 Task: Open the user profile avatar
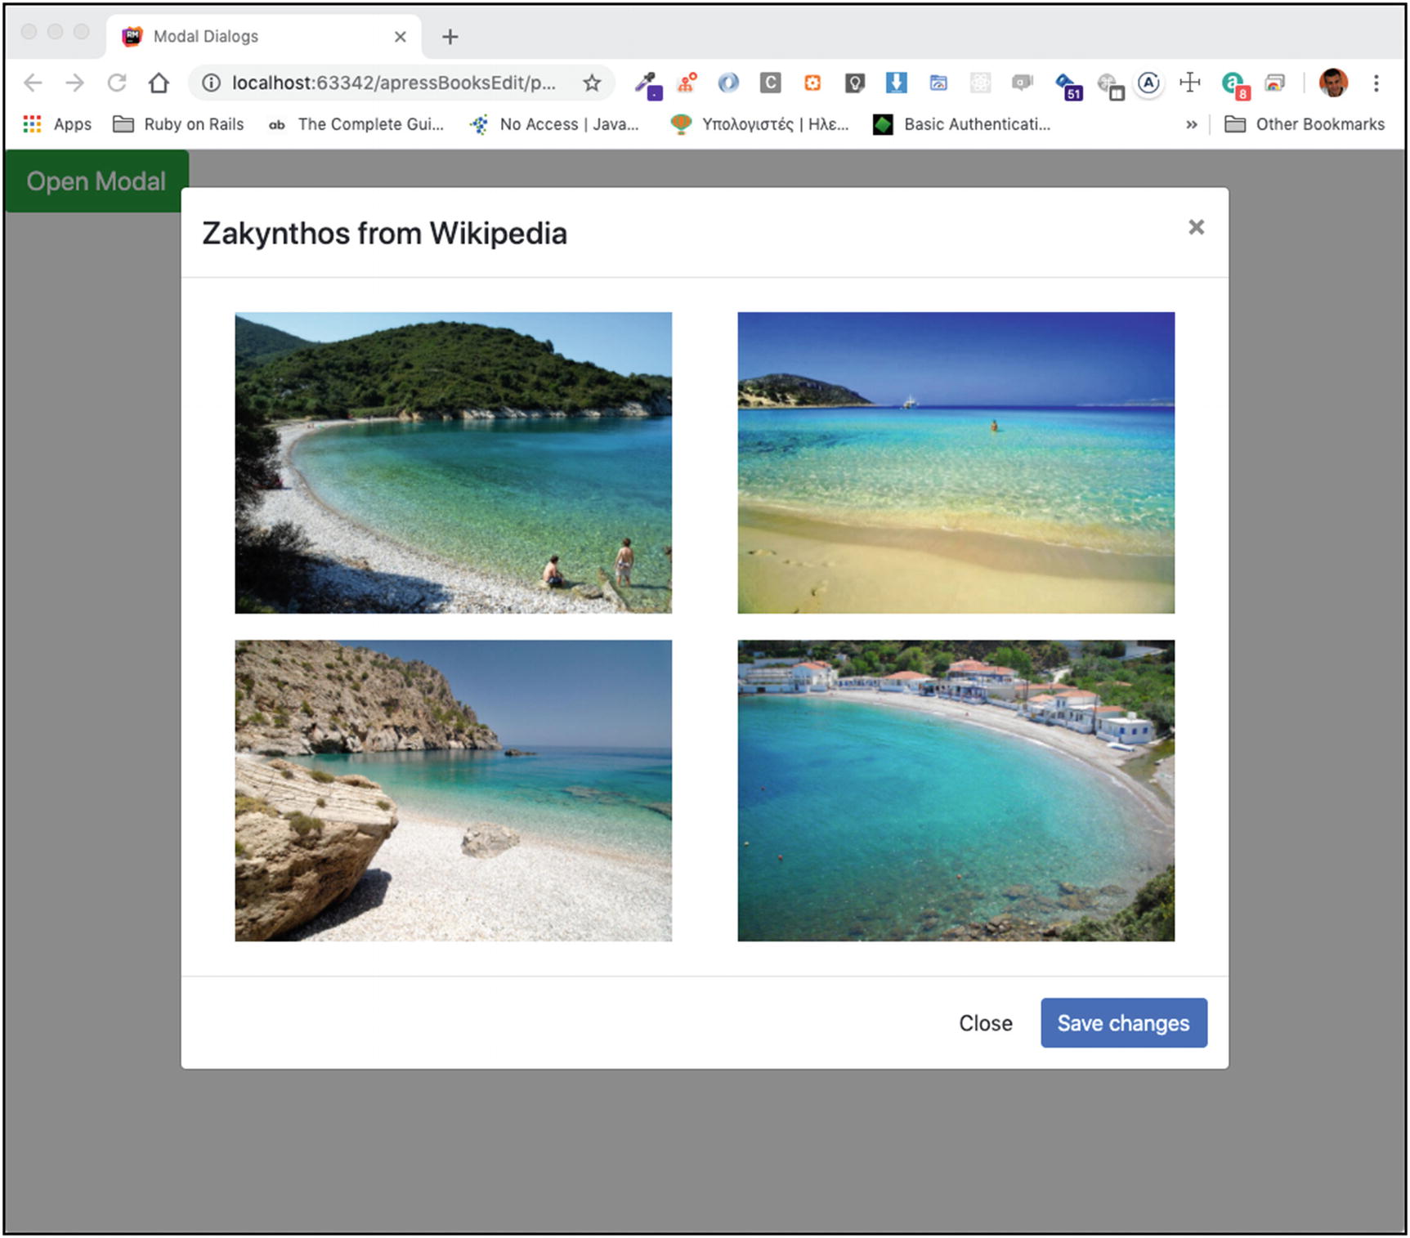[1333, 83]
